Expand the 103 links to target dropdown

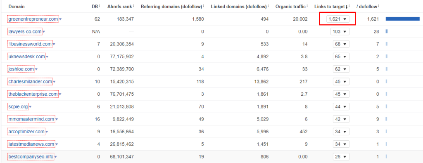click(x=340, y=31)
